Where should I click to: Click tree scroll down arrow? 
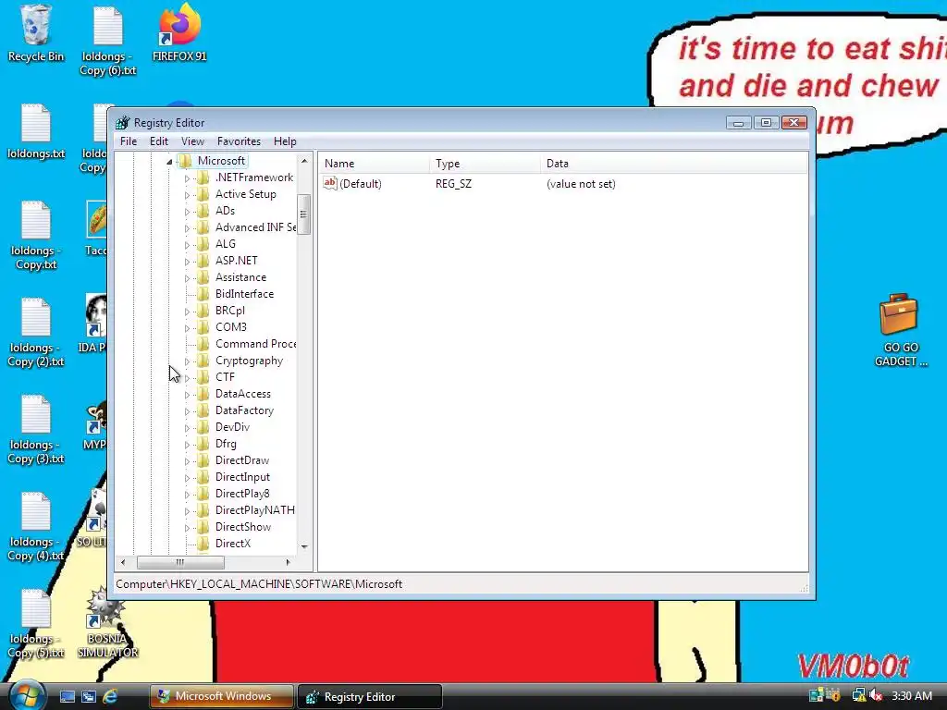[x=304, y=546]
